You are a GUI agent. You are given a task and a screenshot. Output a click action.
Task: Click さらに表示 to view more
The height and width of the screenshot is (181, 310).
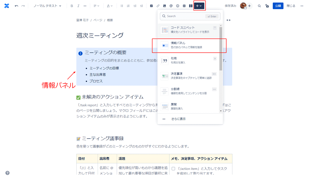pyautogui.click(x=190, y=119)
